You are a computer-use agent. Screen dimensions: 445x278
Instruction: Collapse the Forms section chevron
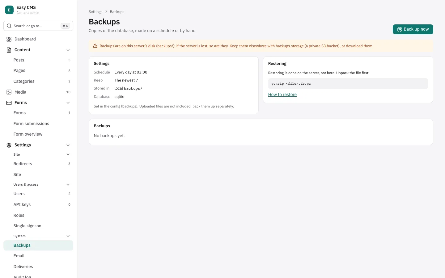(x=68, y=103)
